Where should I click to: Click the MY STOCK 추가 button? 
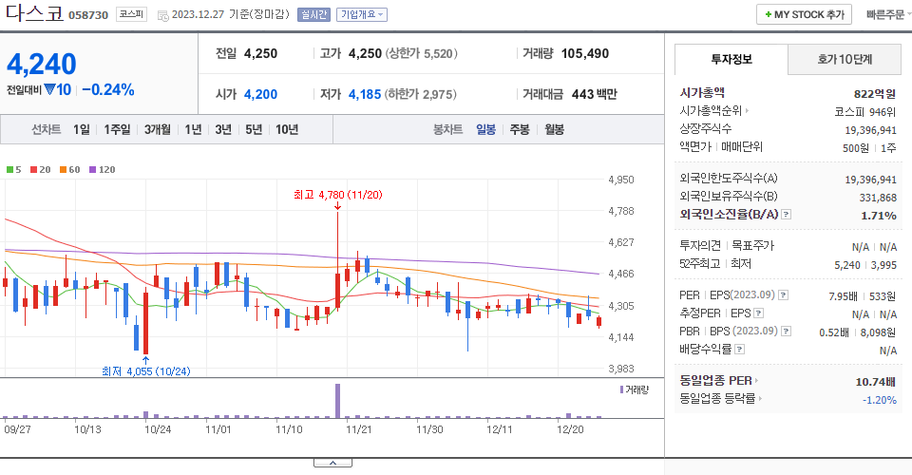pyautogui.click(x=804, y=14)
